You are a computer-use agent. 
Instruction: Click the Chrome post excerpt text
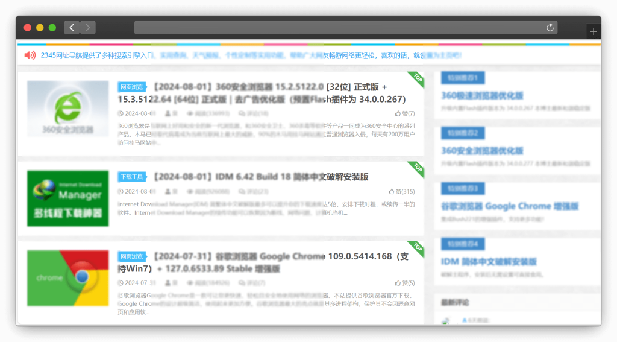point(266,304)
